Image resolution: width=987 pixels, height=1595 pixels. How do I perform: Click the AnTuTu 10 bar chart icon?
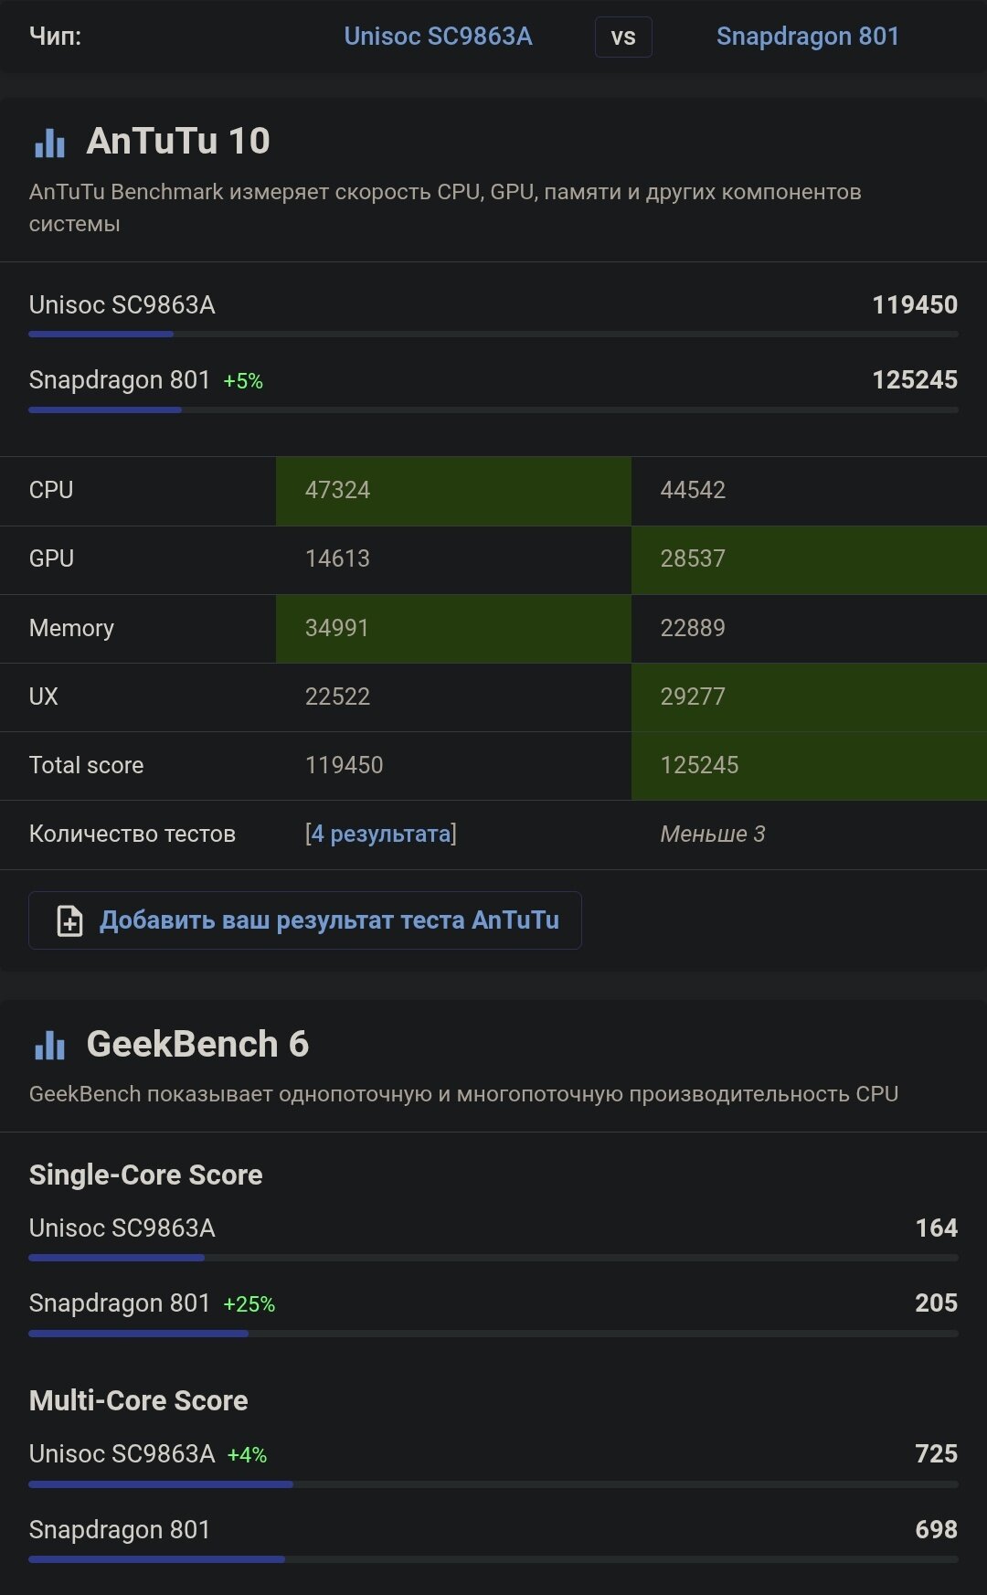tap(49, 143)
